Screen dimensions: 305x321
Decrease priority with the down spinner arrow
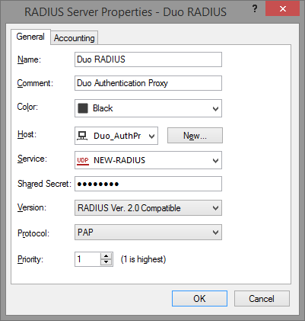pos(106,262)
